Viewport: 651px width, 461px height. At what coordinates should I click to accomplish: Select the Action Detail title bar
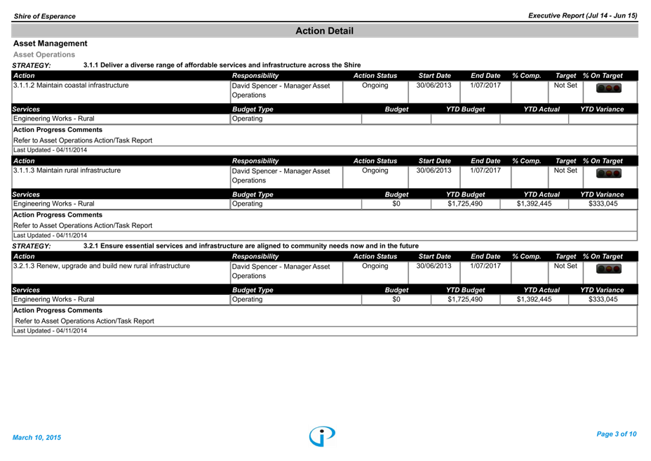pyautogui.click(x=324, y=31)
